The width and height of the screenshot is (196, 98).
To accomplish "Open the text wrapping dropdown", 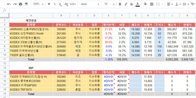I will 186,4.
